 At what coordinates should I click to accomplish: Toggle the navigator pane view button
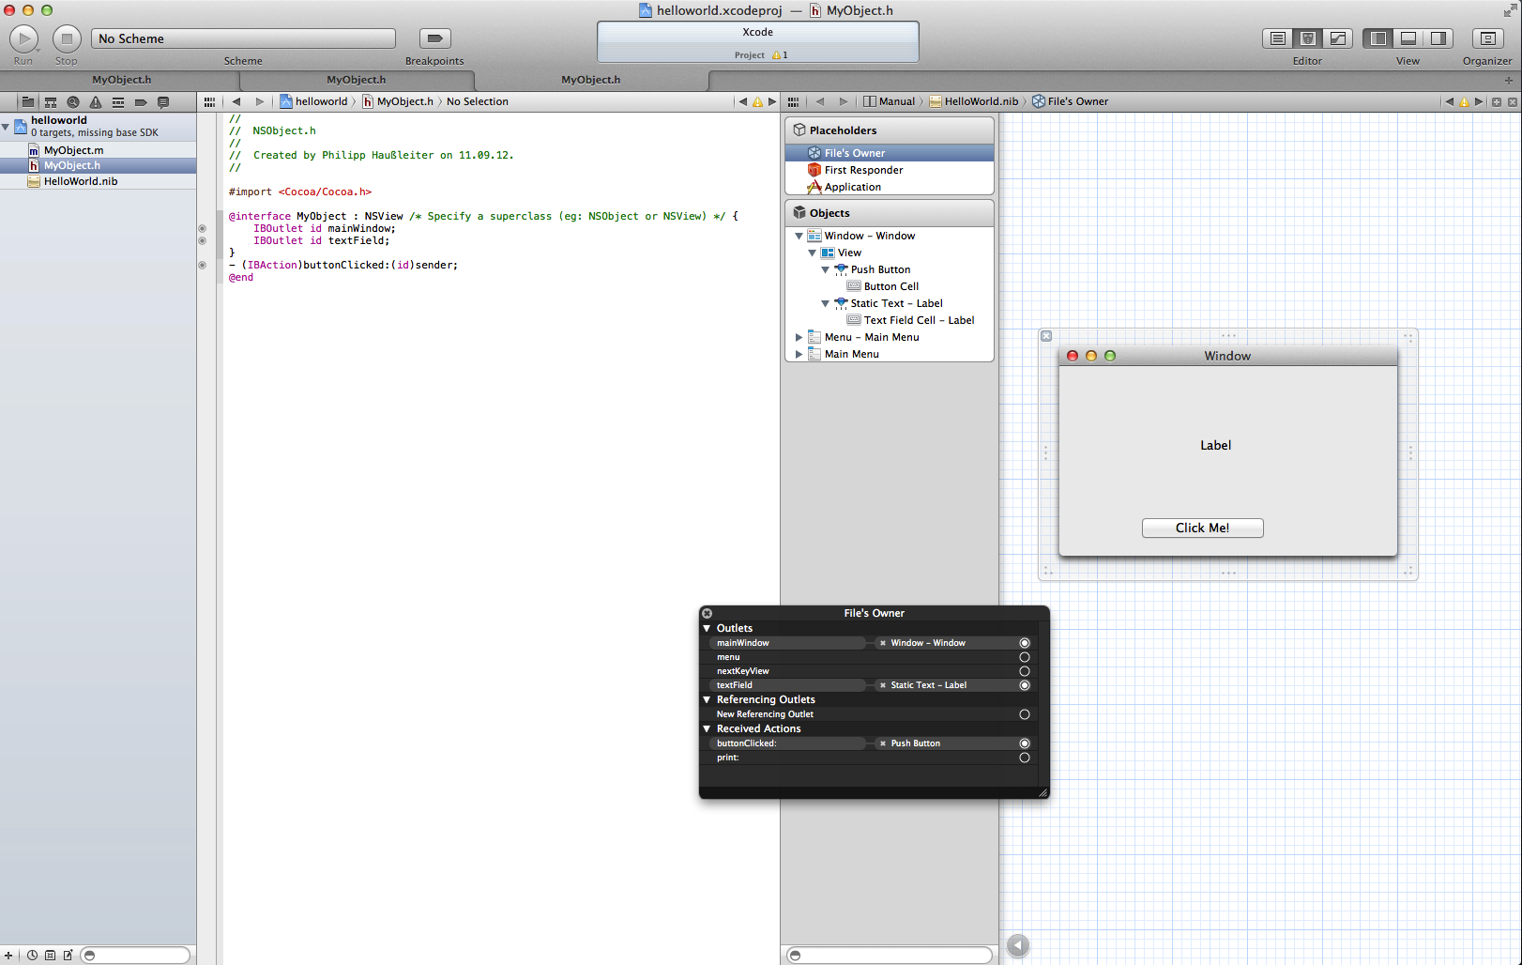pos(1377,38)
